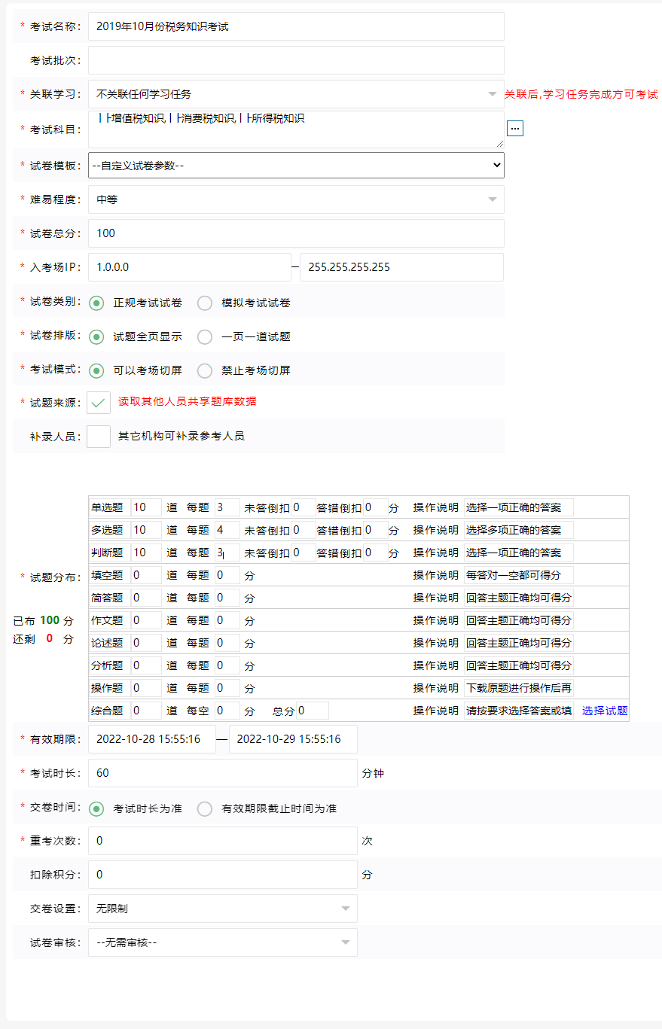Select 正规考试试卷 radio option
This screenshot has height=1029, width=662.
(96, 303)
